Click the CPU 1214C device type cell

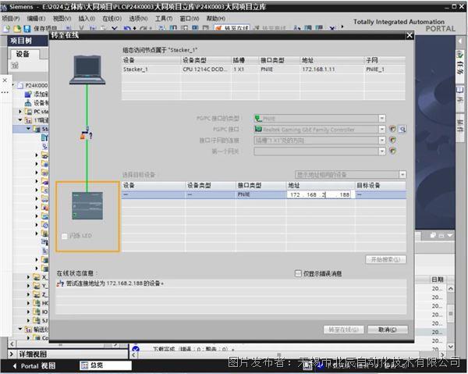click(x=205, y=69)
